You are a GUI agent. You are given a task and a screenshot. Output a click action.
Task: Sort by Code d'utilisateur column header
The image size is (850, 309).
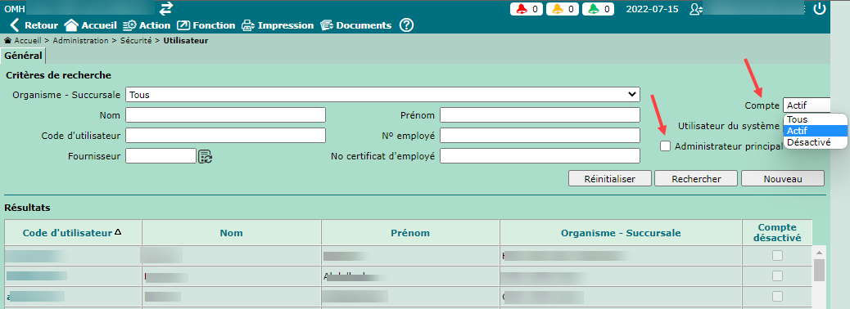pyautogui.click(x=73, y=233)
